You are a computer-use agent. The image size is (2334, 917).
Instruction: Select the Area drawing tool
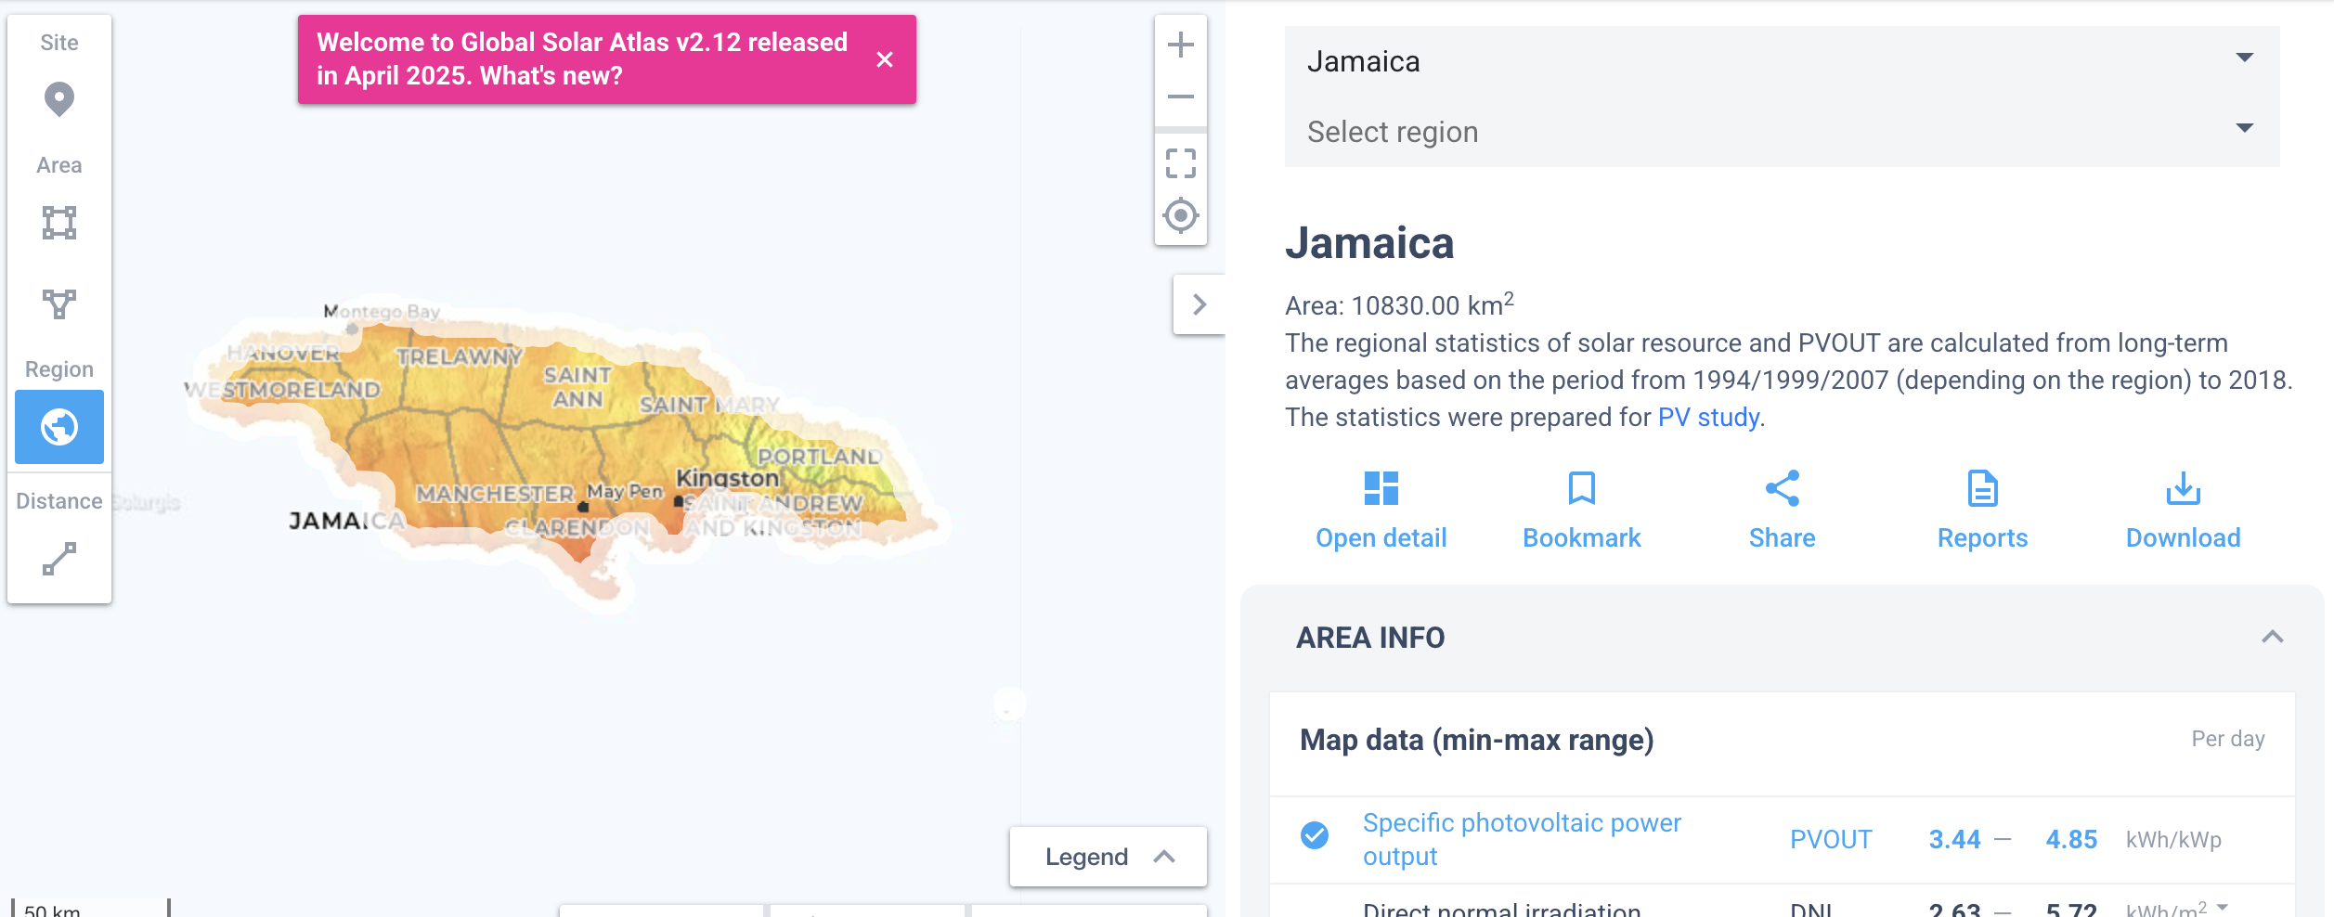pos(58,222)
